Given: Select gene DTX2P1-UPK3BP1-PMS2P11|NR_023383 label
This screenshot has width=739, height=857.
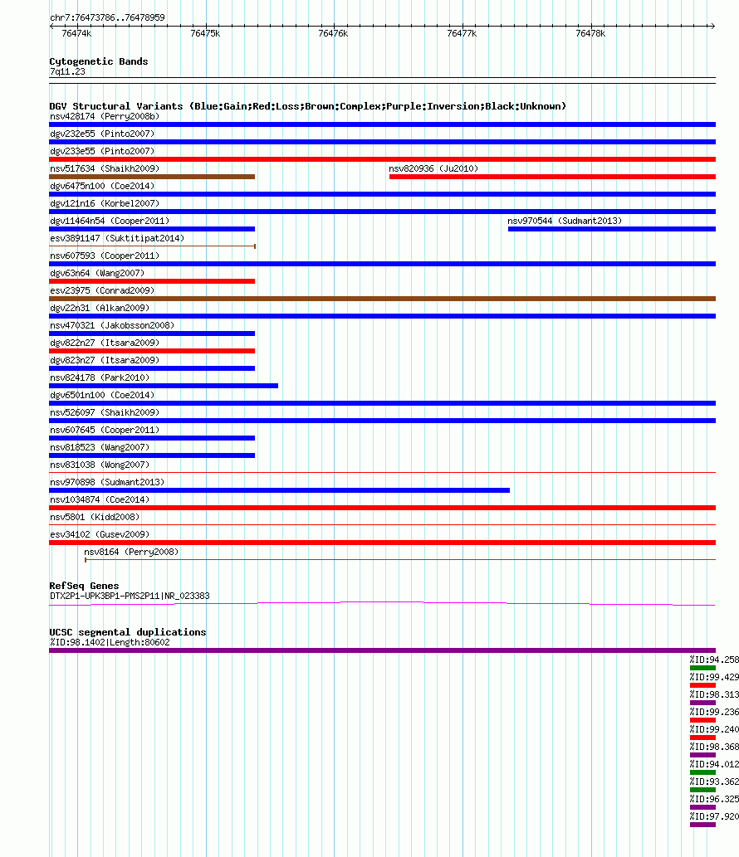Looking at the screenshot, I should (x=130, y=596).
